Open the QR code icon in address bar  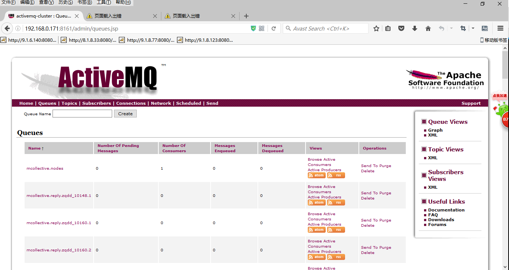tap(262, 28)
